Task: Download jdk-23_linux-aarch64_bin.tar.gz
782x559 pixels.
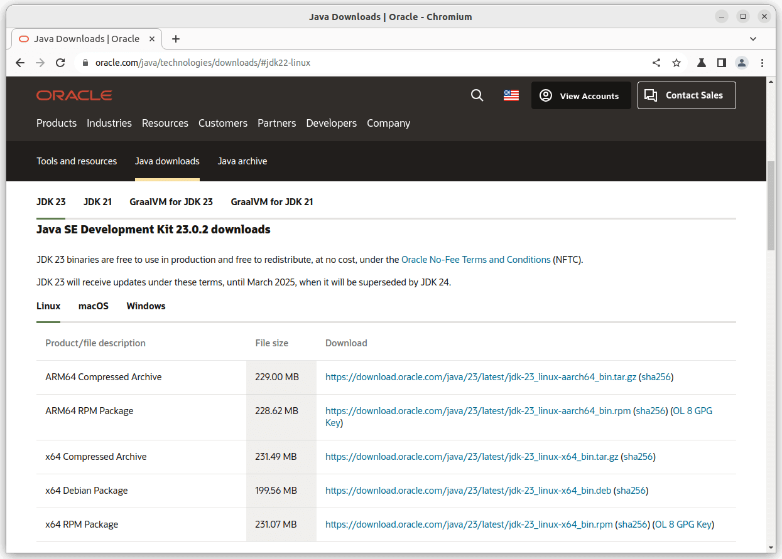Action: (481, 377)
